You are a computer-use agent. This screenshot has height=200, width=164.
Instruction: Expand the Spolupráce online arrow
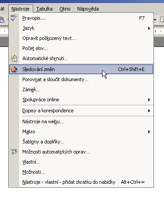tap(149, 100)
